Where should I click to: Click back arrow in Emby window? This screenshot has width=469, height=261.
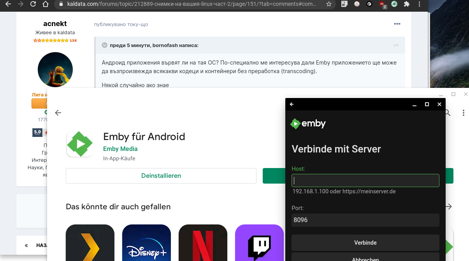(292, 104)
